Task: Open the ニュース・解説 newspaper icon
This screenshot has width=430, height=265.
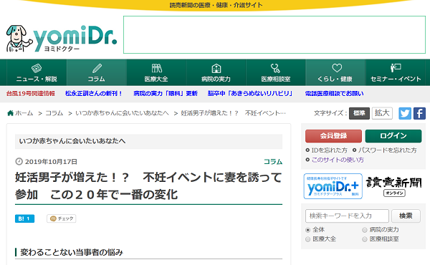Action: click(x=37, y=68)
